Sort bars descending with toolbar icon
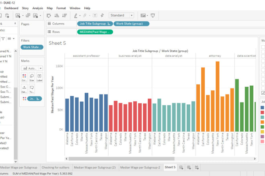Viewport: 265px width, 176px height. click(64, 16)
